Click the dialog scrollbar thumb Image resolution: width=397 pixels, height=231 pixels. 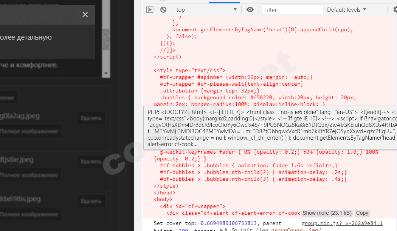click(x=106, y=39)
